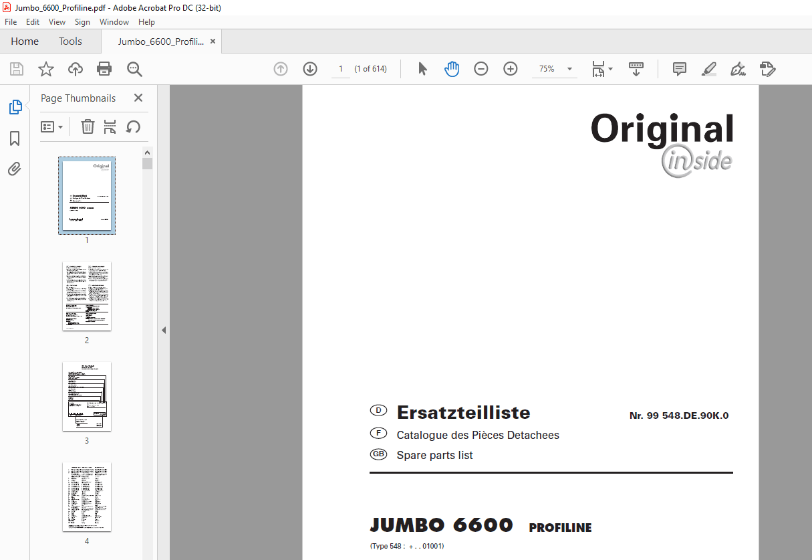Switch to the Selection arrow tool
Image resolution: width=812 pixels, height=560 pixels.
click(422, 69)
